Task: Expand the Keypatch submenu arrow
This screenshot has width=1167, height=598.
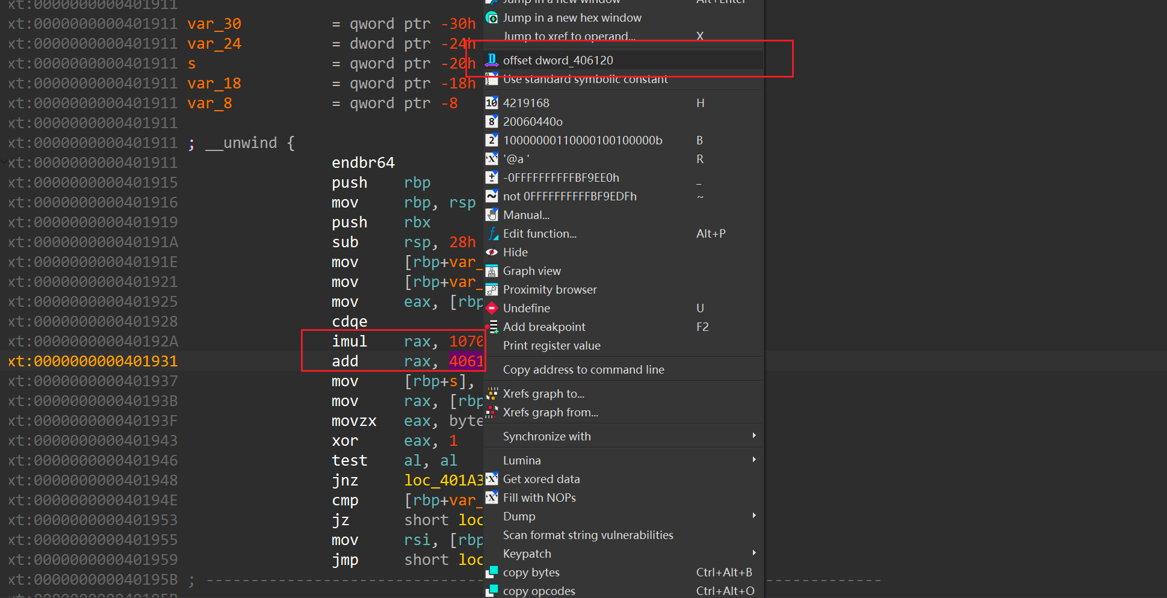Action: pyautogui.click(x=754, y=553)
